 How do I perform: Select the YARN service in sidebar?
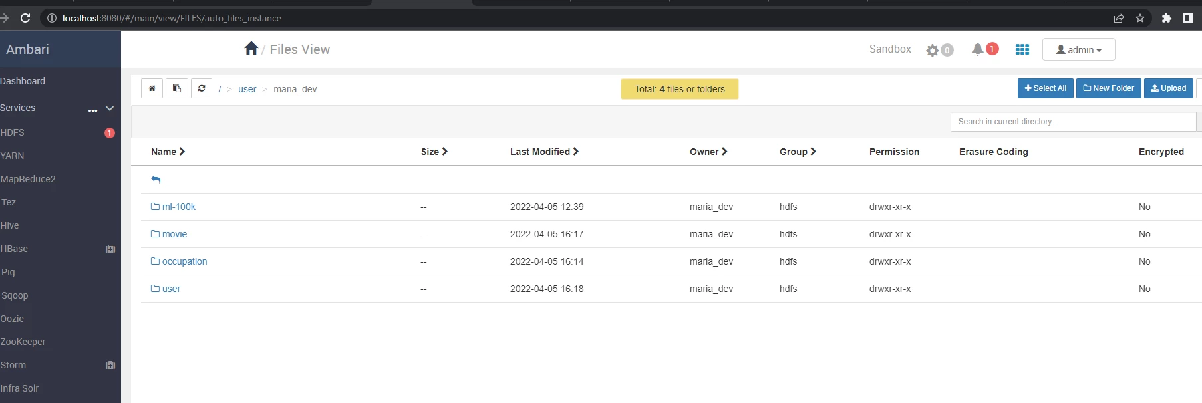(12, 156)
